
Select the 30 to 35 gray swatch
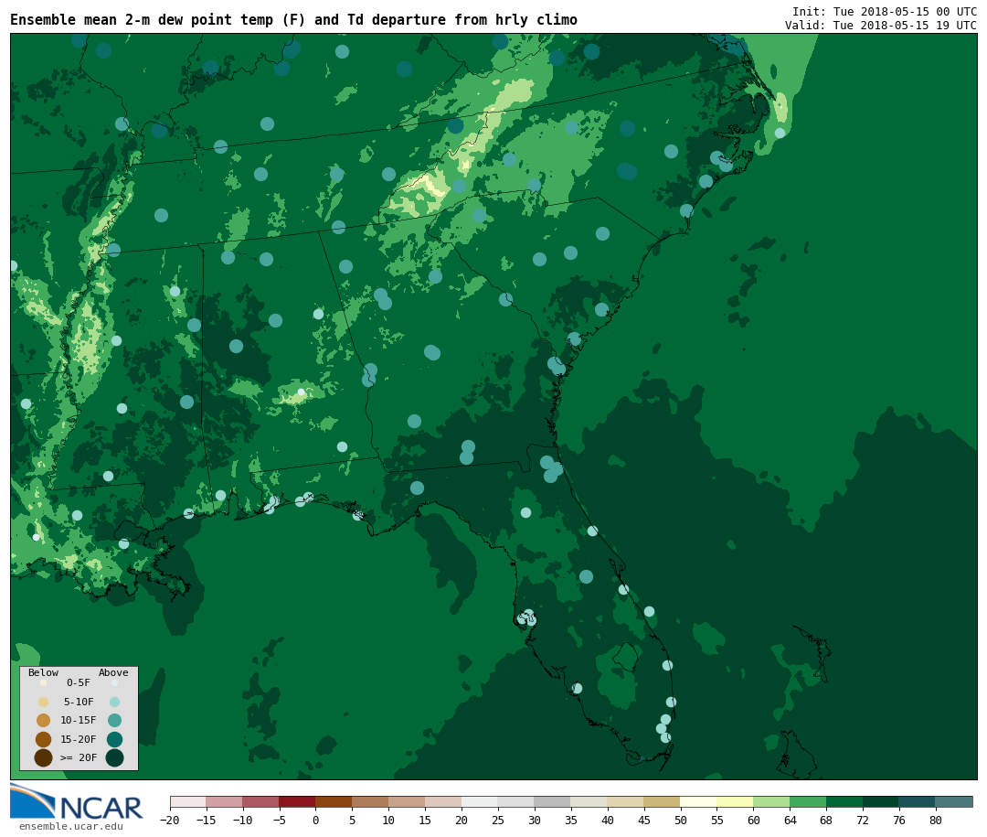click(553, 801)
